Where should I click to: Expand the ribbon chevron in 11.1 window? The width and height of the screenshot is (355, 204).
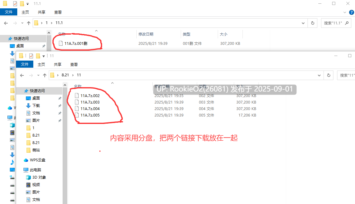tap(345, 12)
